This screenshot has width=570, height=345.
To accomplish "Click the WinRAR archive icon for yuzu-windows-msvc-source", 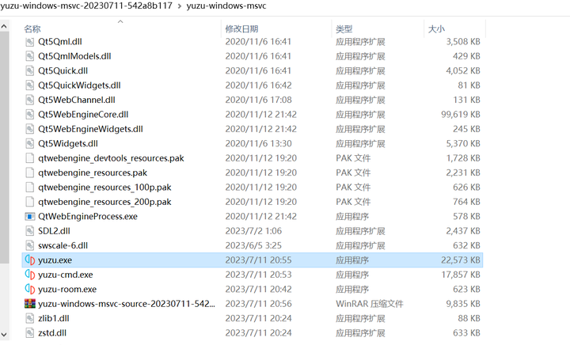I will point(30,304).
